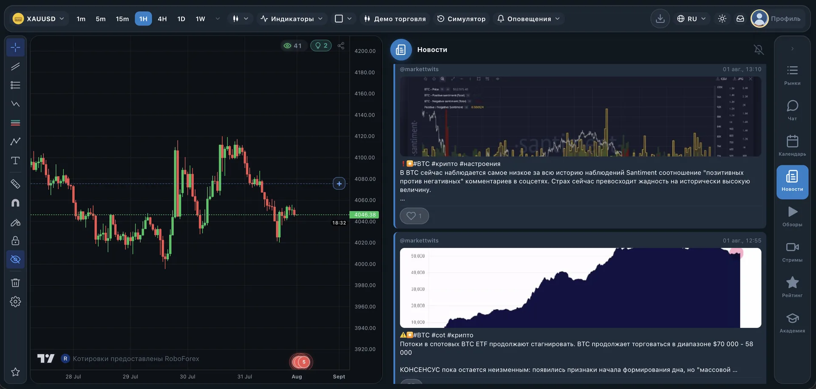The width and height of the screenshot is (816, 389).
Task: Select the 1H timeframe
Action: (x=143, y=19)
